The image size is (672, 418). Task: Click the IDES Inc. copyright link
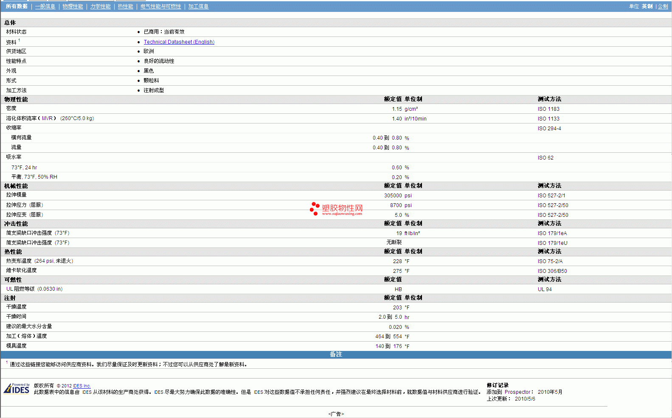(x=82, y=386)
